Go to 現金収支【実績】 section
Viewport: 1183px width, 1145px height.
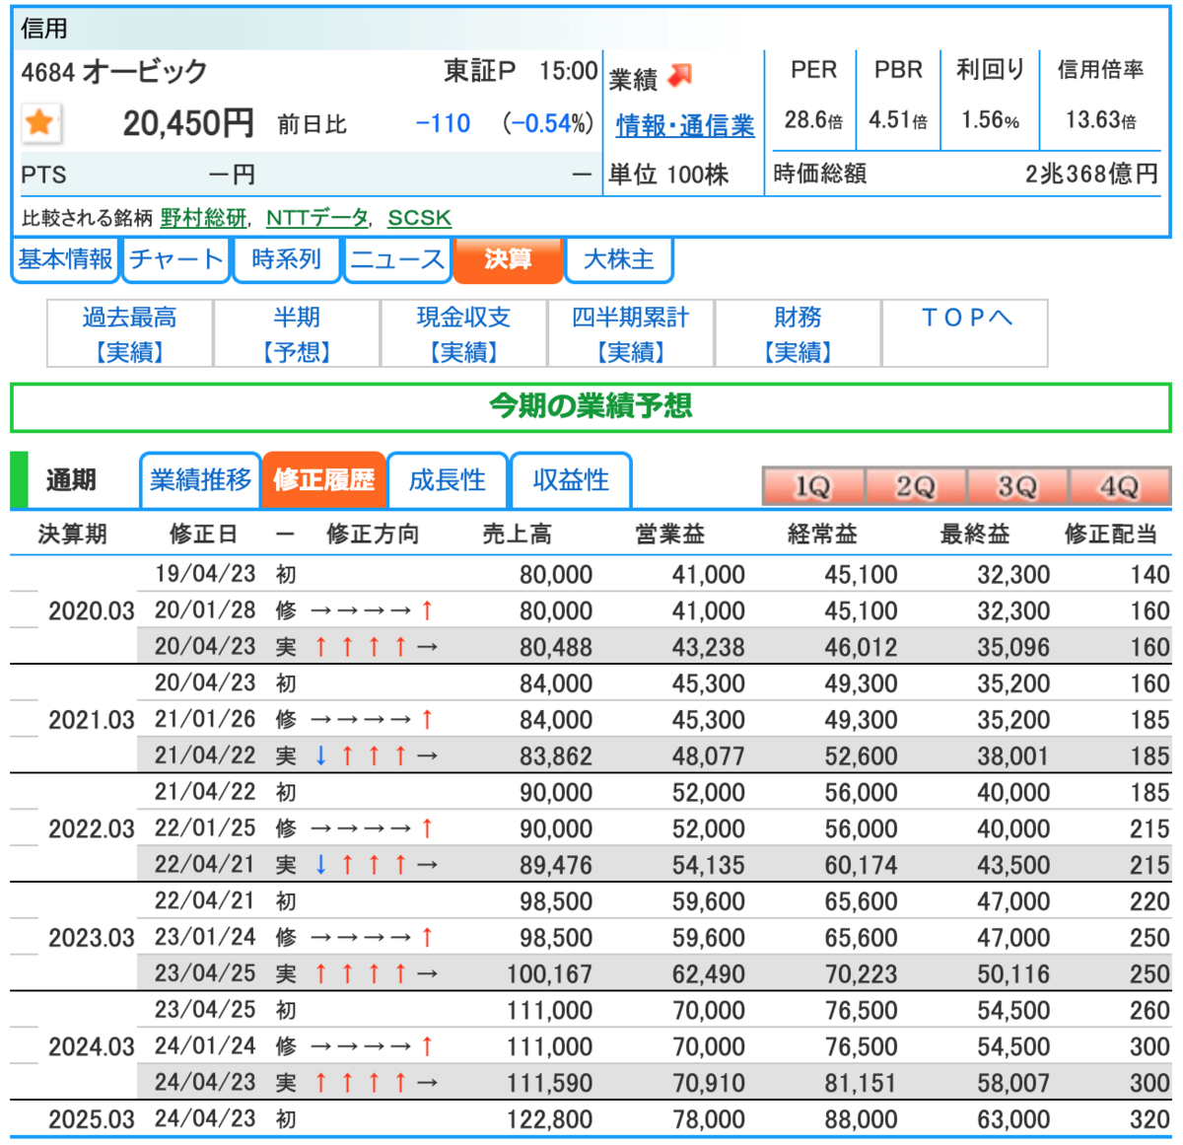[x=463, y=334]
